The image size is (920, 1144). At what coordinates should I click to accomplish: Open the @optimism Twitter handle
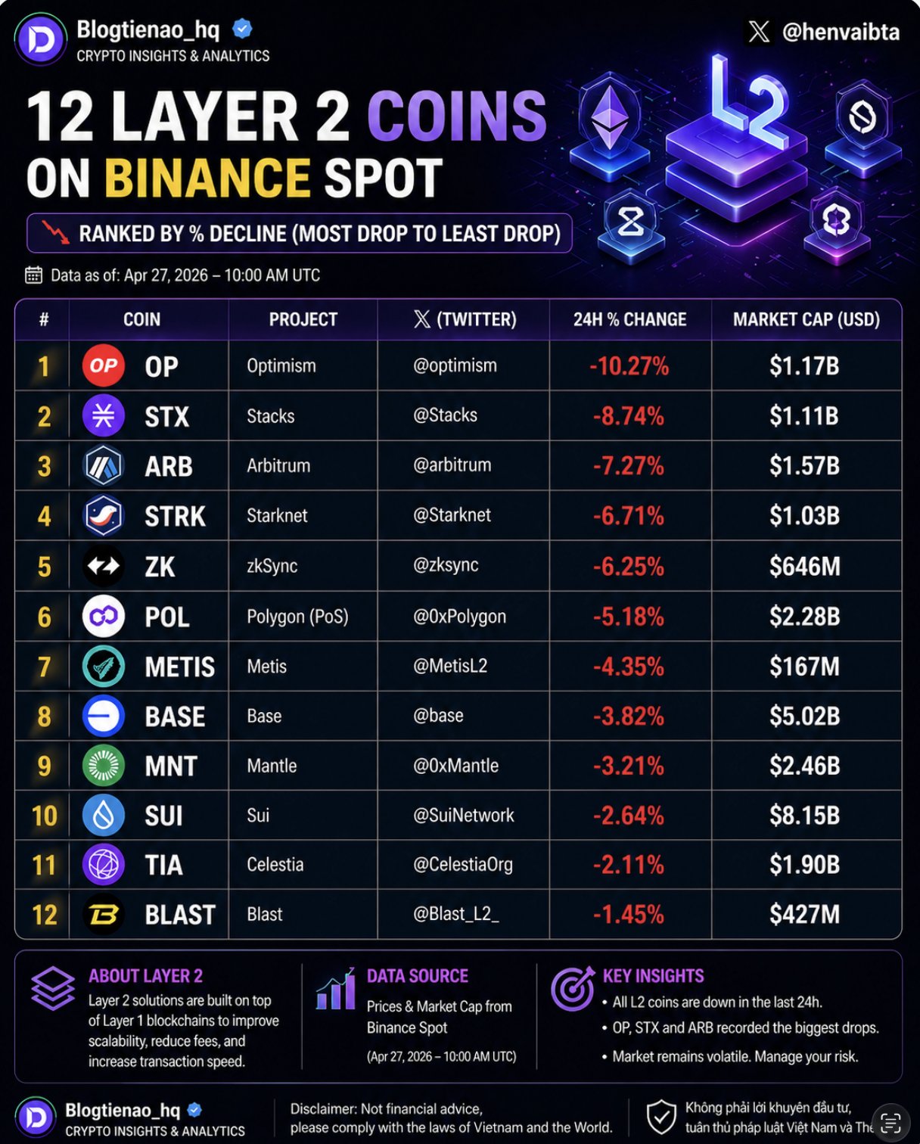pos(455,365)
